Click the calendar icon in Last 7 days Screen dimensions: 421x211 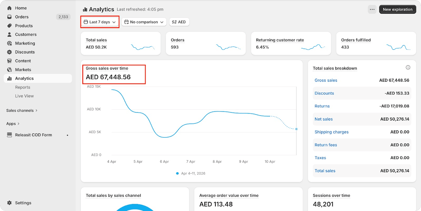(86, 22)
